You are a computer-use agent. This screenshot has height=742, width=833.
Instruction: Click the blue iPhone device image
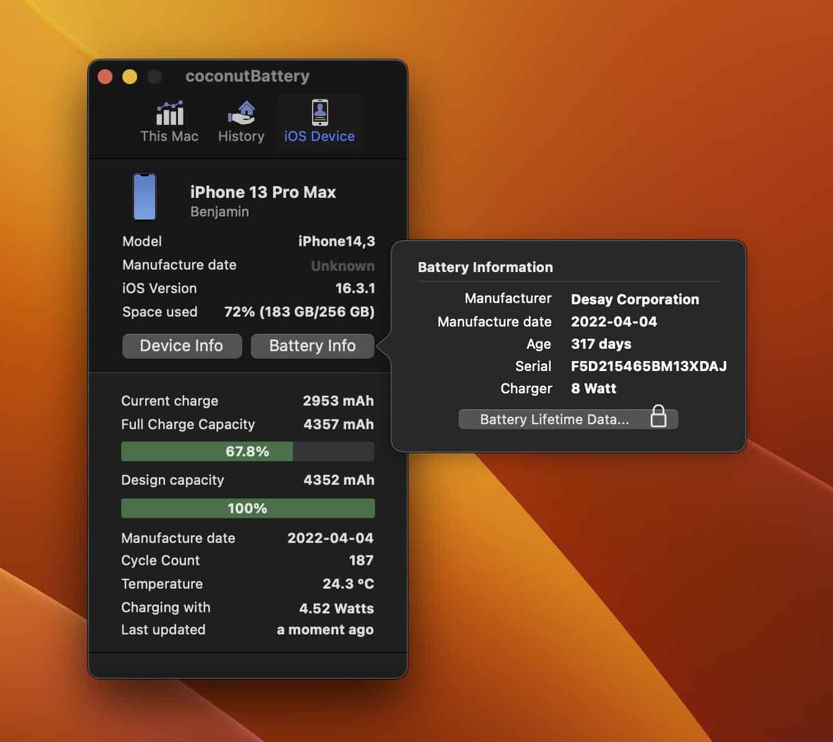coord(145,197)
